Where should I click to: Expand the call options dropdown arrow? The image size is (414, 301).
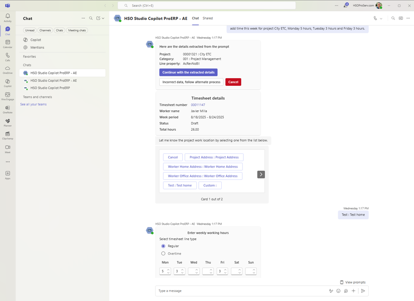pos(381,19)
